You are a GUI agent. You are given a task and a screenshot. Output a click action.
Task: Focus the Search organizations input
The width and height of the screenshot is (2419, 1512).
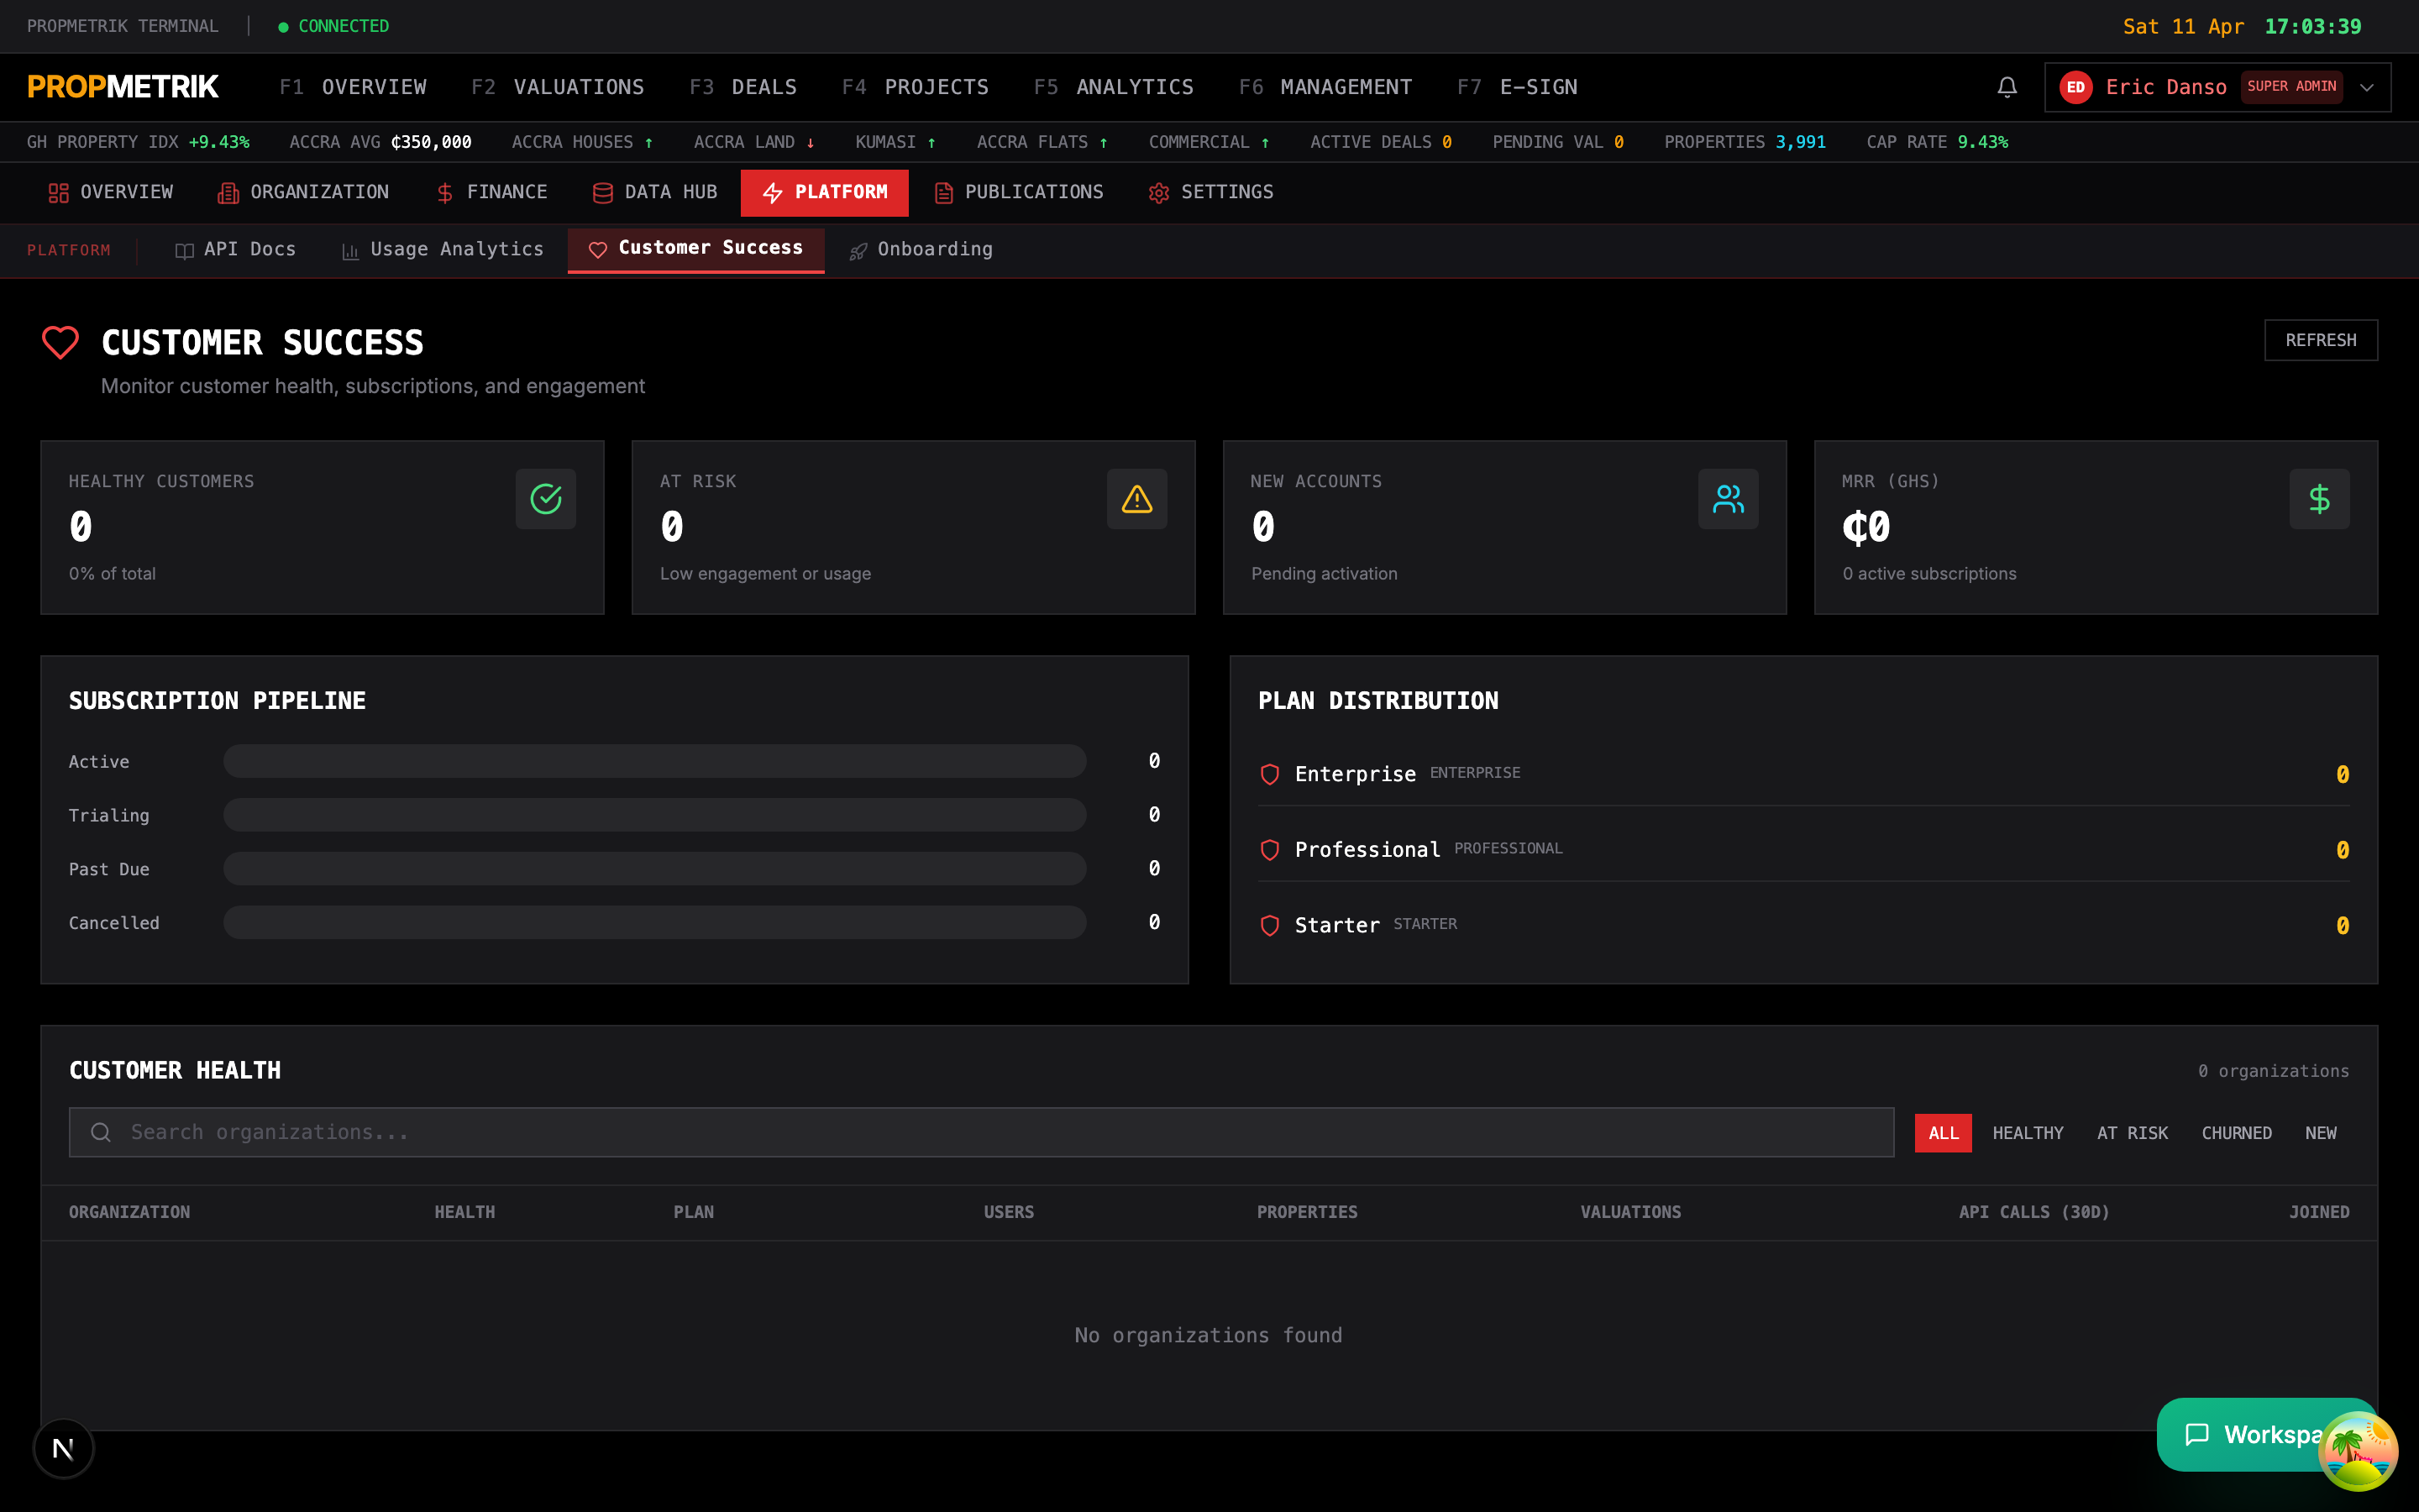980,1132
